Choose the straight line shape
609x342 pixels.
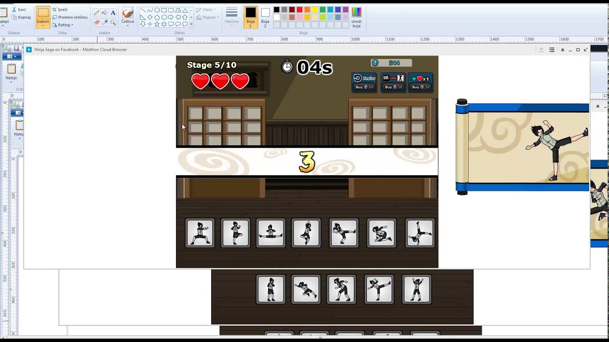pos(143,10)
